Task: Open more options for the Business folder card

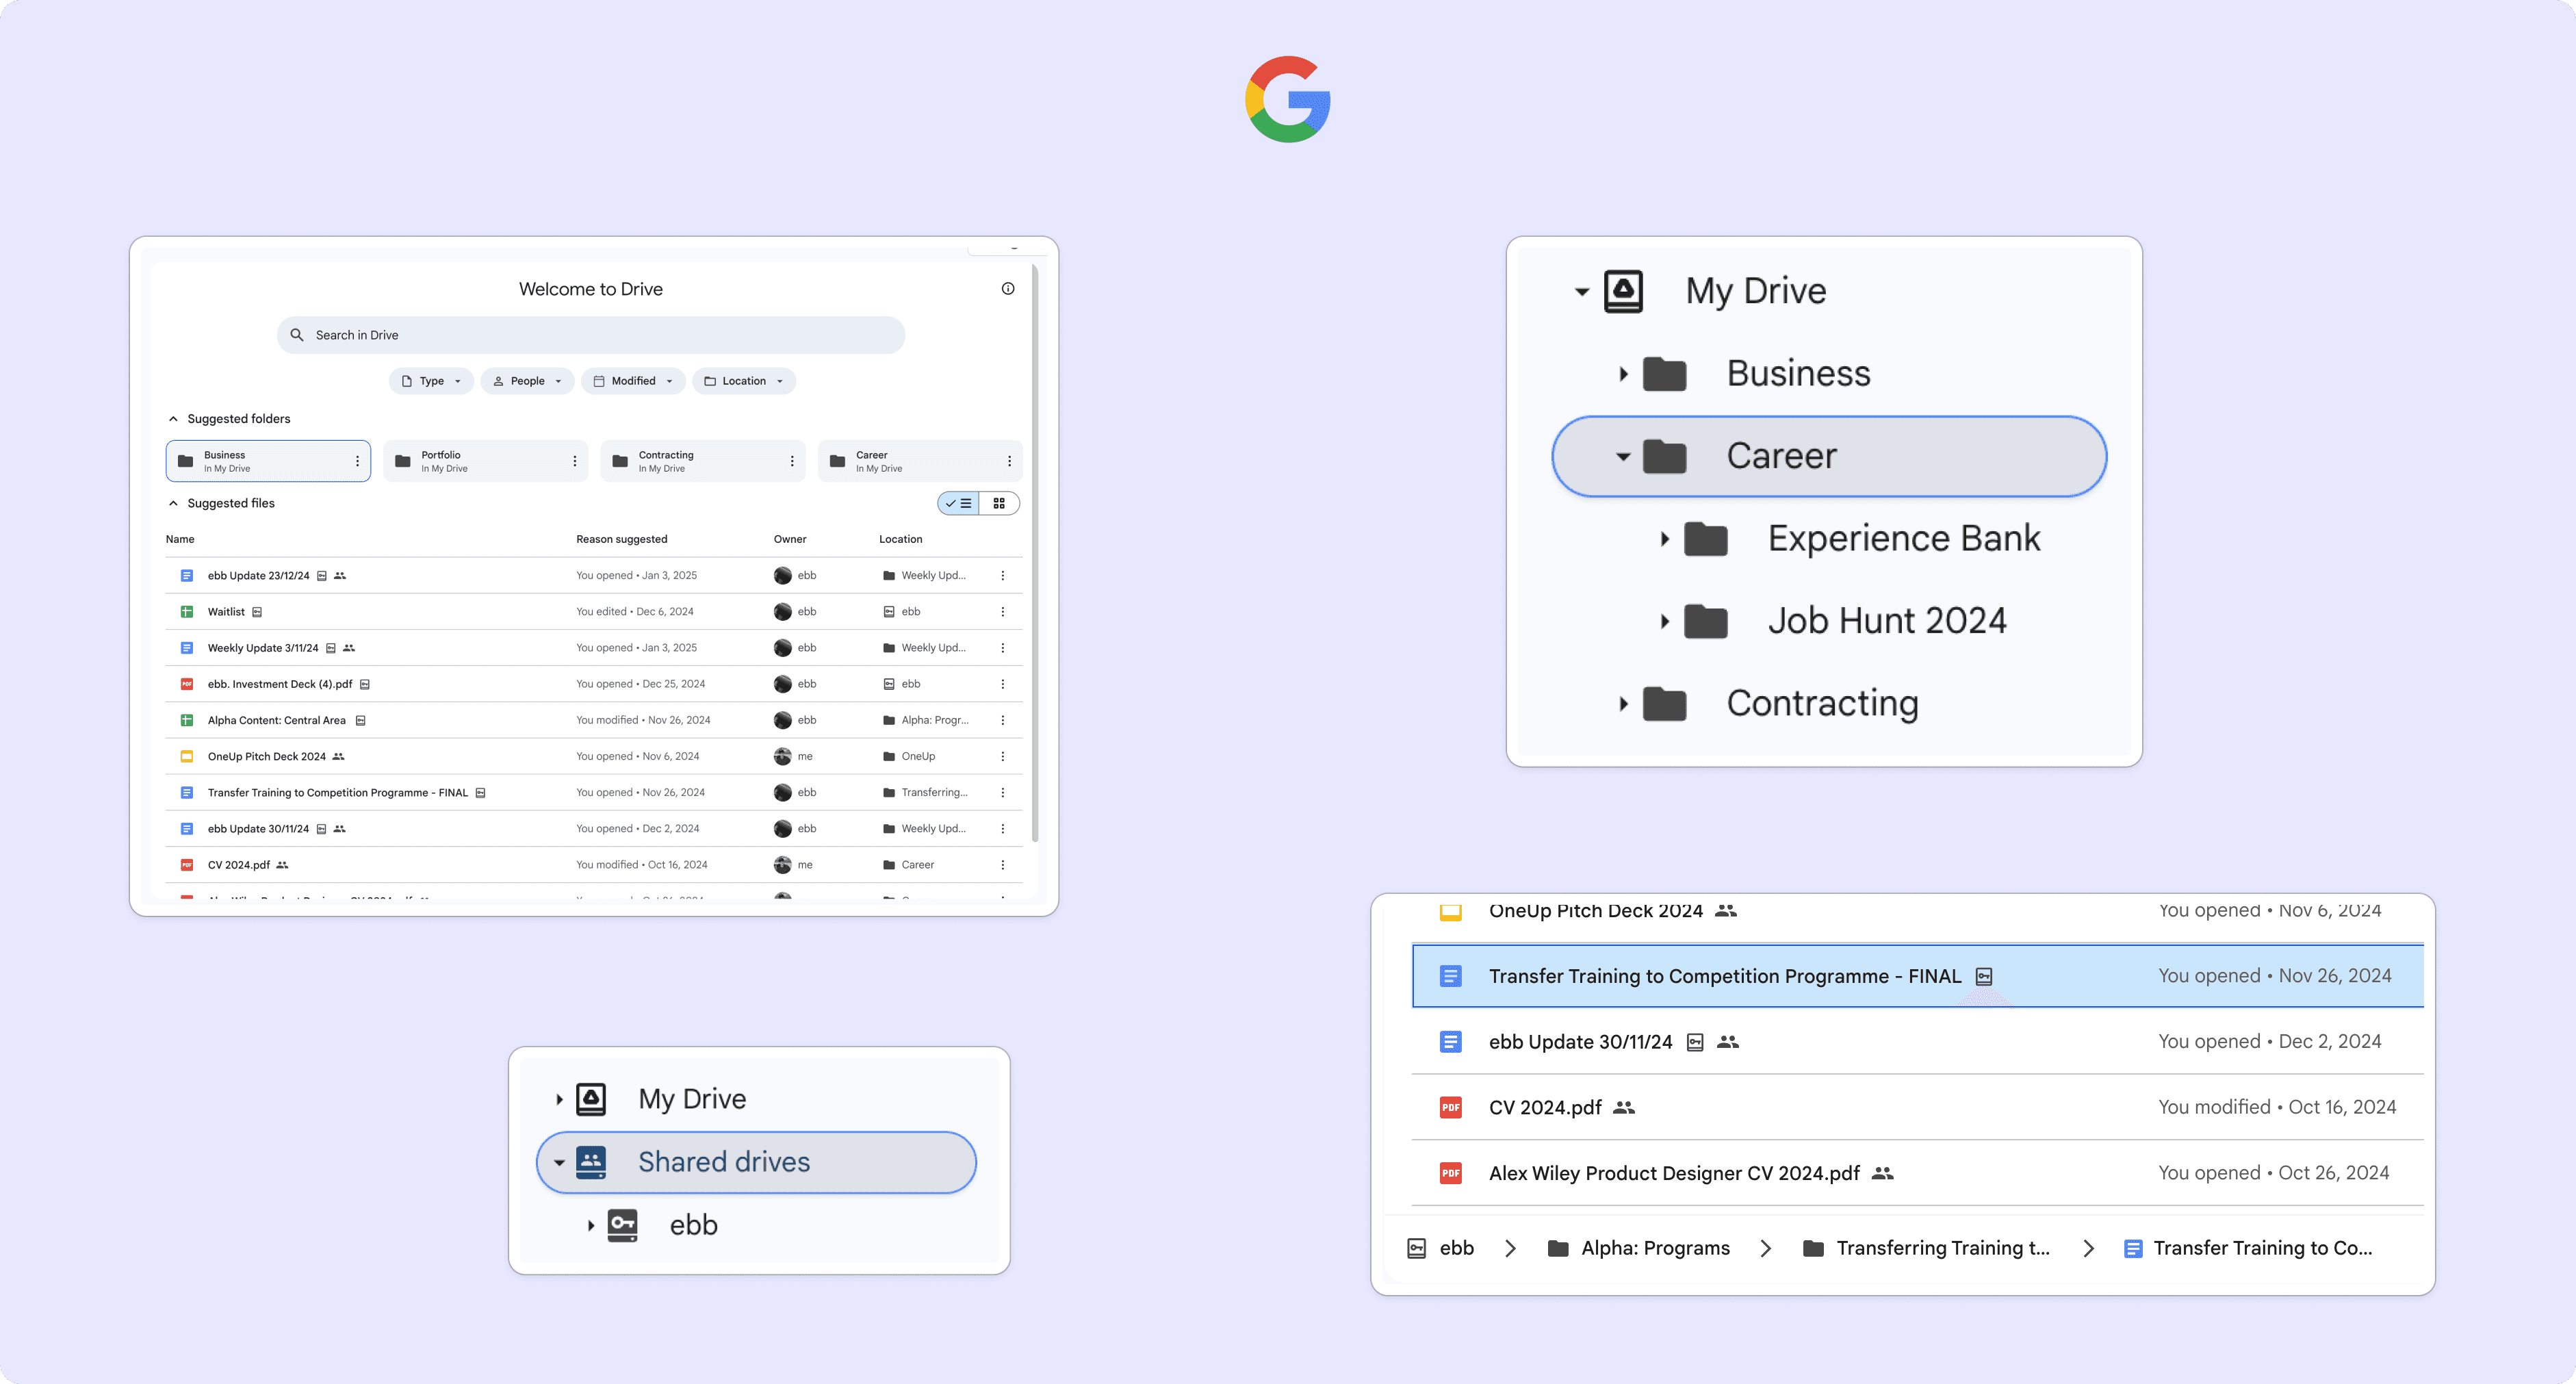Action: pyautogui.click(x=357, y=461)
